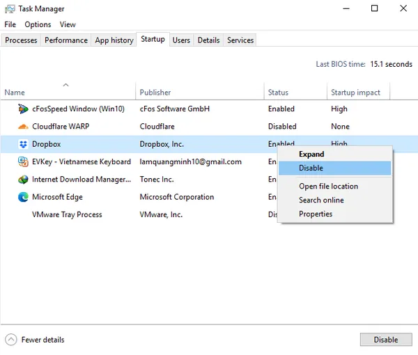Select the EVKey - Vietnamese Keyboard row name
Image resolution: width=418 pixels, height=355 pixels.
coord(82,161)
